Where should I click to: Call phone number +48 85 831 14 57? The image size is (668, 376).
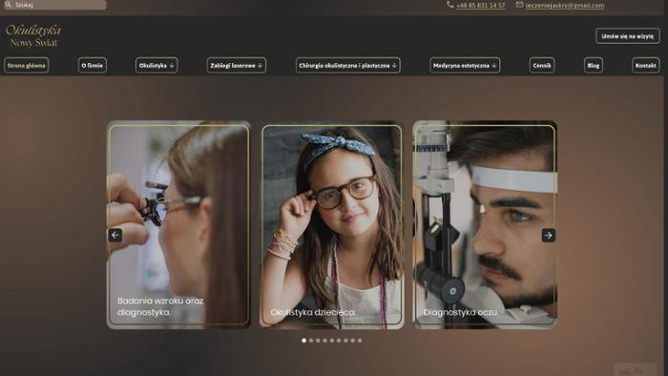pos(481,6)
